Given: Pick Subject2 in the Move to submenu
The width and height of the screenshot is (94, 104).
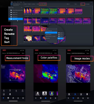Looking at the screenshot, I should tap(60, 35).
